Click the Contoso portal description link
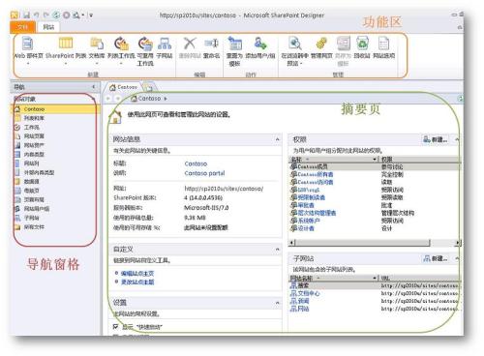 (x=204, y=173)
